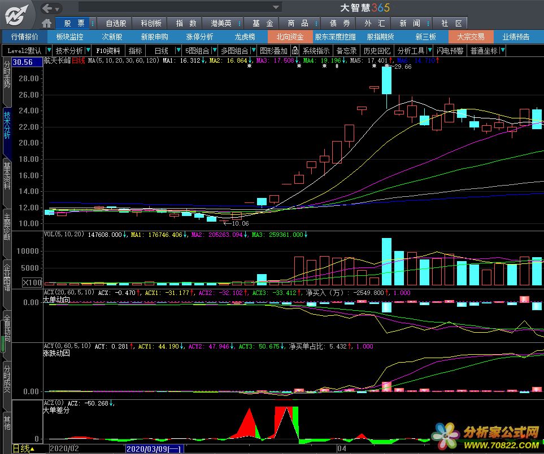The width and height of the screenshot is (544, 454).
Task: Toggle the lock icon next to 图形叠加
Action: [295, 51]
